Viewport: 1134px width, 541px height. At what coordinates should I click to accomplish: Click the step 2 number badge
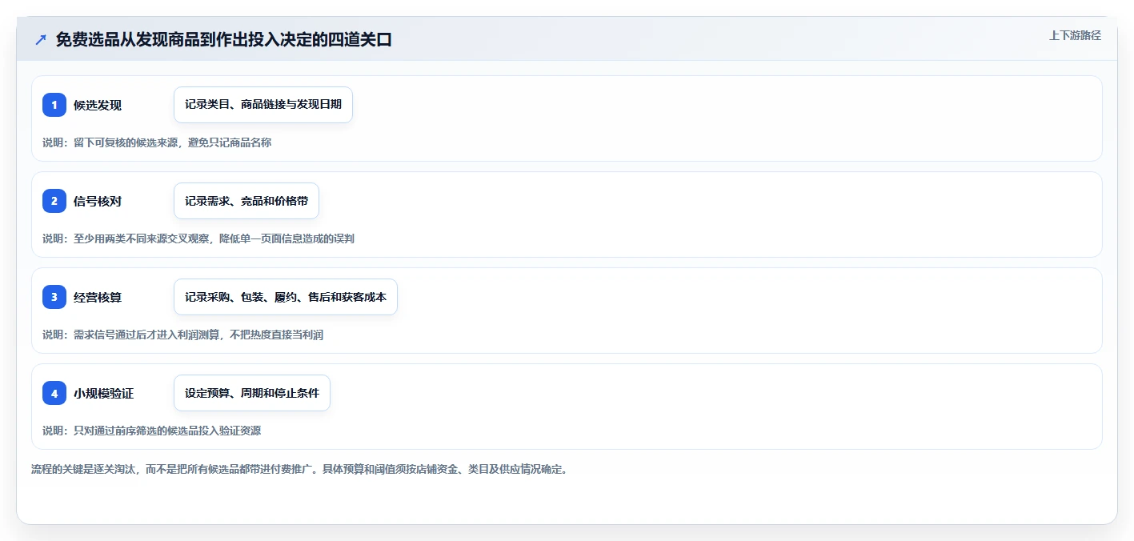(x=54, y=201)
